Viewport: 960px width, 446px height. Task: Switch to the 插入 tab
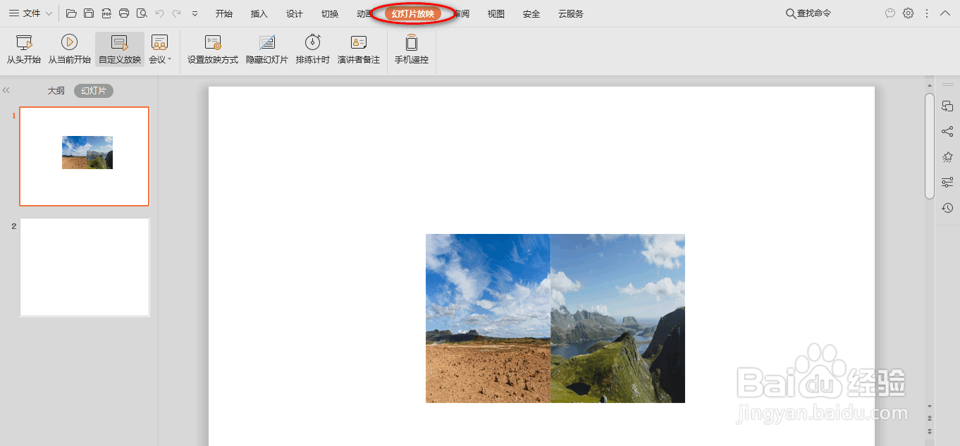[x=259, y=14]
